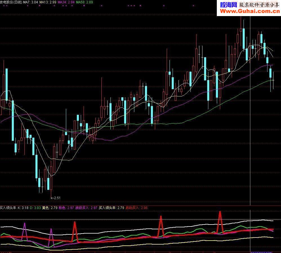Click the 波段买入: 2.97 indicator value
This screenshot has width=281, height=253.
(x=86, y=208)
